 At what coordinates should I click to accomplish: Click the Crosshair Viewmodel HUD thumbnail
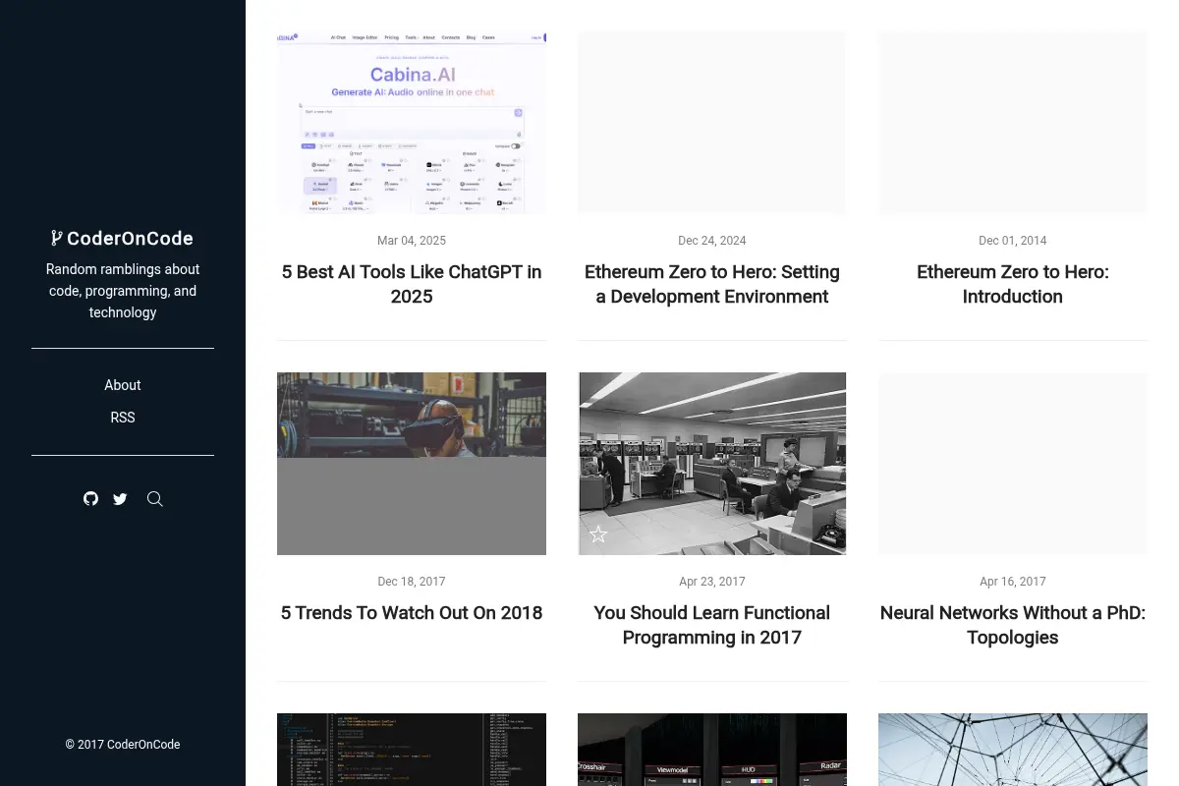click(712, 750)
